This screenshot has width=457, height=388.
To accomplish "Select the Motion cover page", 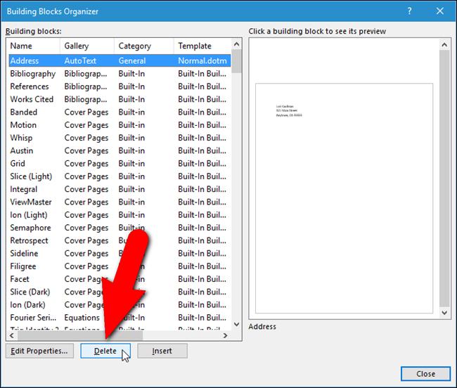I will click(120, 124).
